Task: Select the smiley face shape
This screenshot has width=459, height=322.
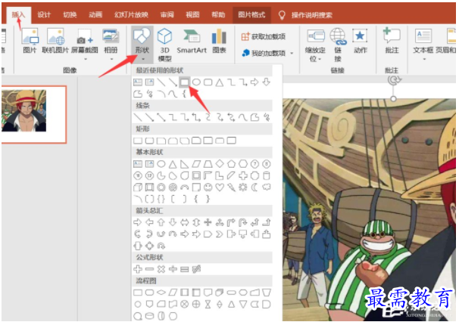Action: point(208,187)
